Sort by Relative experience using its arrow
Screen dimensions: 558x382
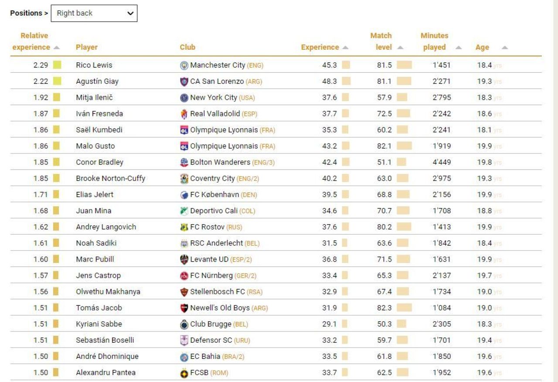tap(57, 48)
